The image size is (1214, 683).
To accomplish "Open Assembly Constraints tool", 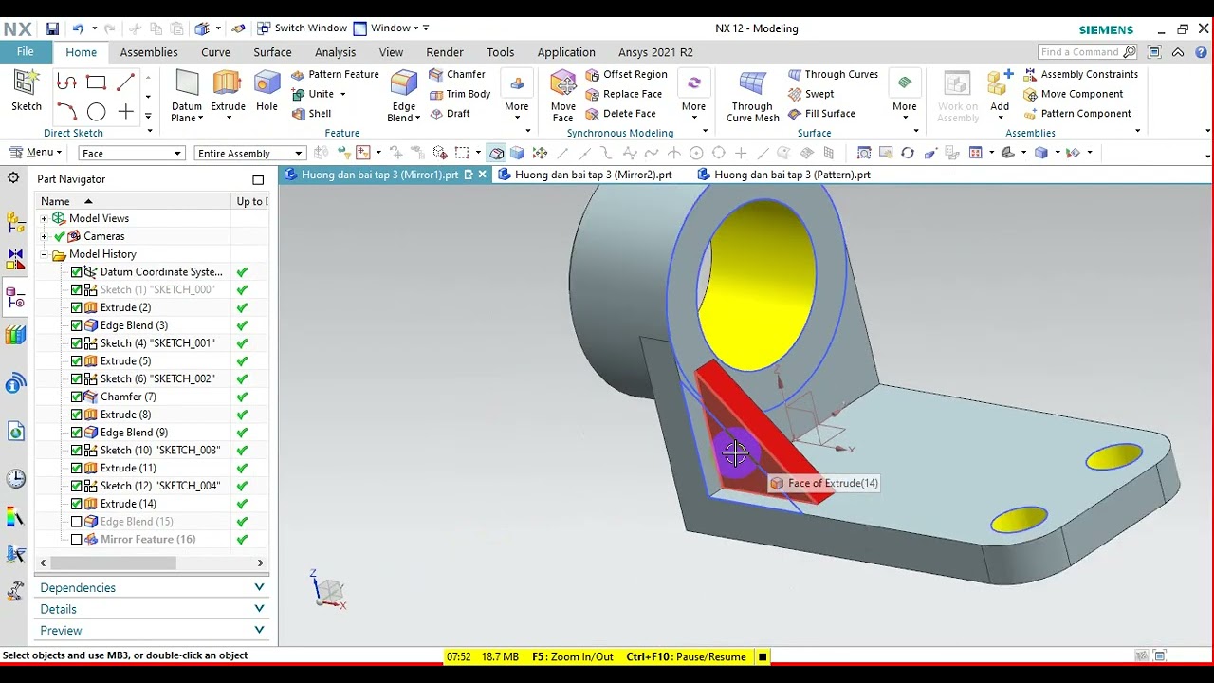I will 1080,74.
